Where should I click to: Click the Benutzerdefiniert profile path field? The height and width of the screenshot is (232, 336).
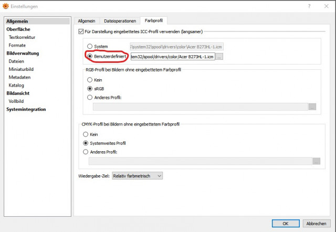coord(173,57)
